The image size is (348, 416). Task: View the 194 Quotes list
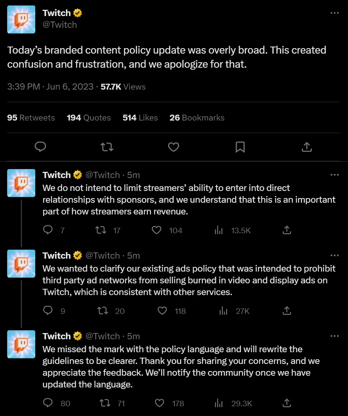click(x=89, y=118)
